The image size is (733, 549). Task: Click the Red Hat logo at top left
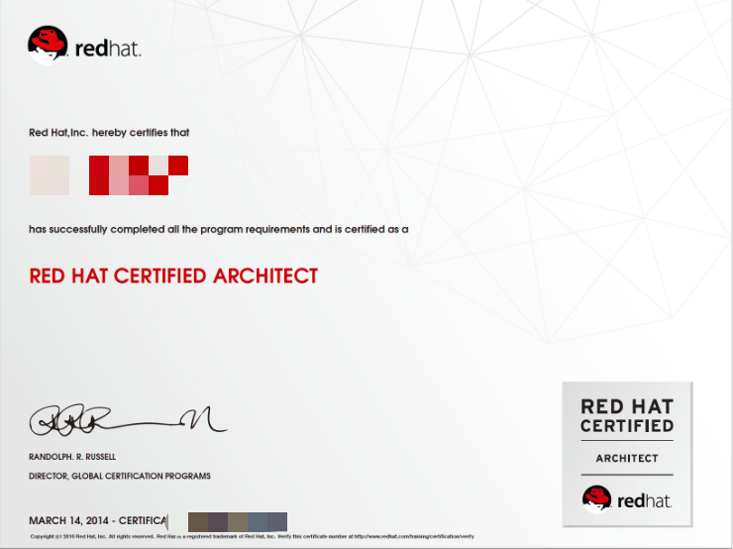(84, 46)
